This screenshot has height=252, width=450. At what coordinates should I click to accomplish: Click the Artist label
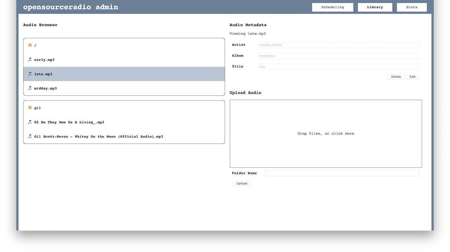238,45
